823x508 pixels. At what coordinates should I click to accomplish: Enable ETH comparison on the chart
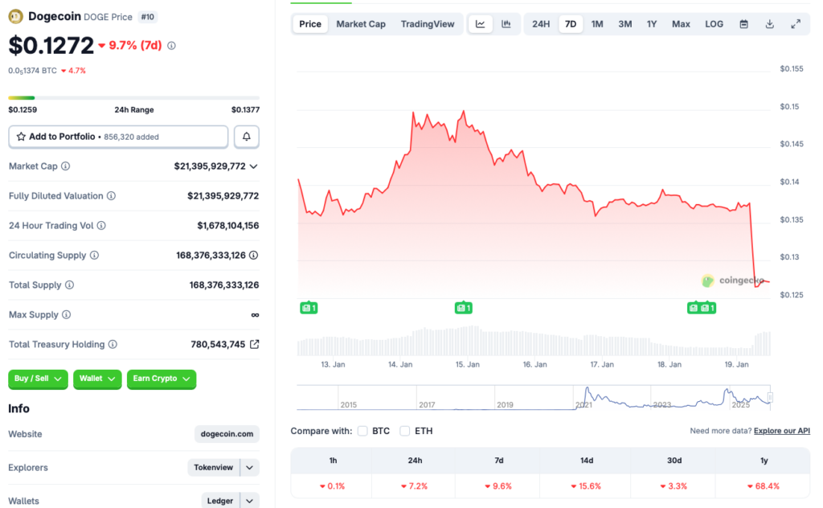point(404,431)
